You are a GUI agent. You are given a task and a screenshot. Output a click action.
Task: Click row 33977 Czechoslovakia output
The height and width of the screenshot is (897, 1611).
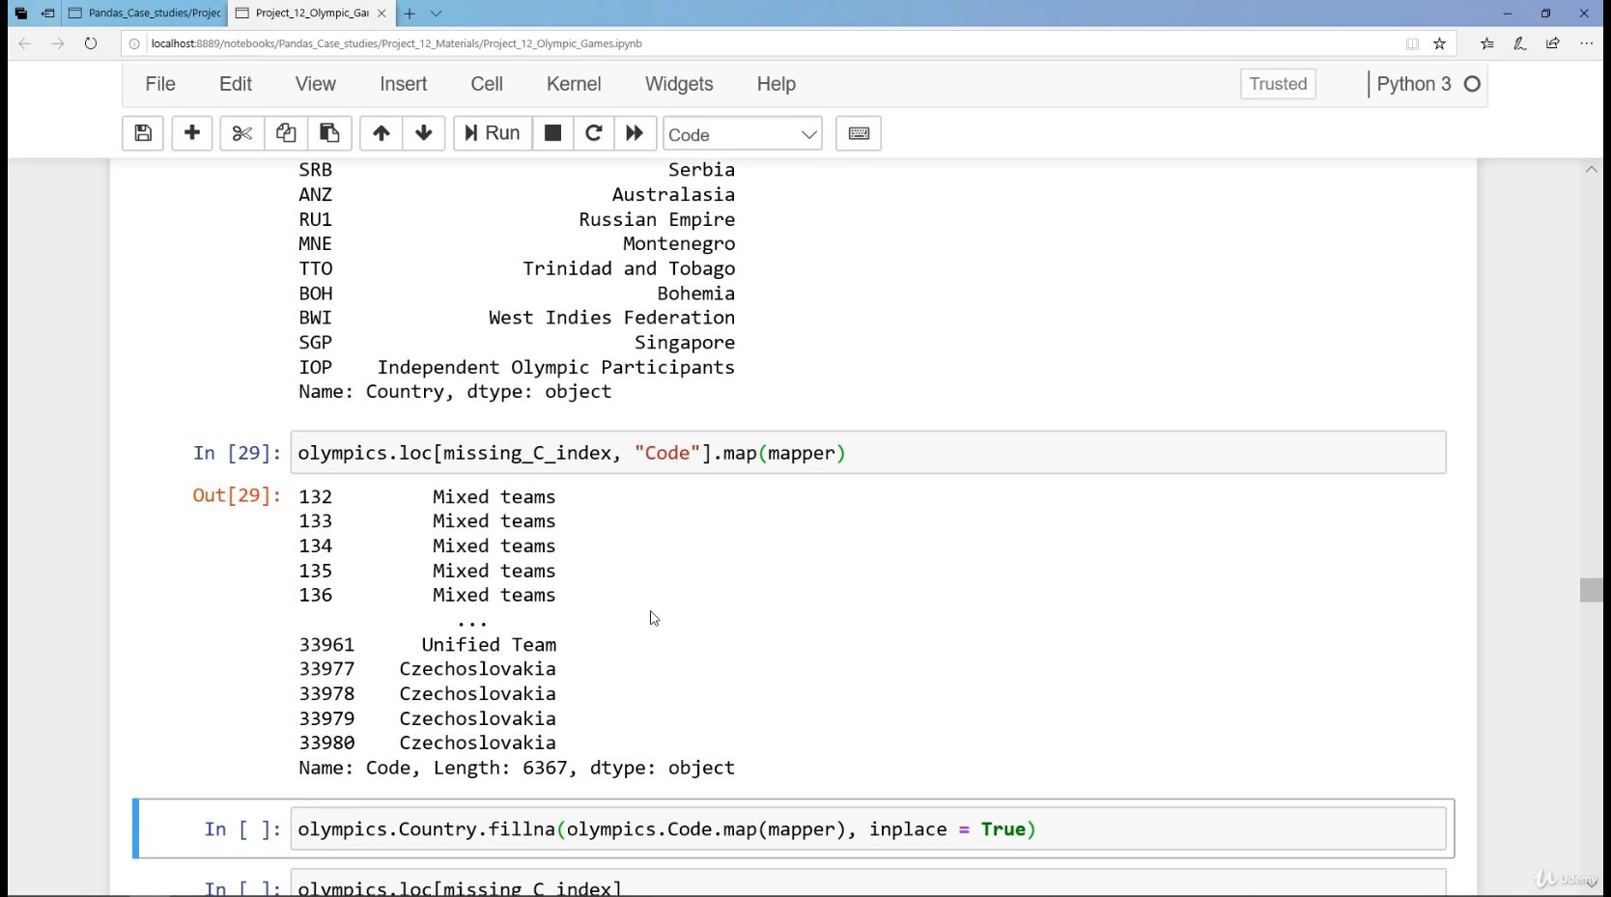click(x=427, y=669)
